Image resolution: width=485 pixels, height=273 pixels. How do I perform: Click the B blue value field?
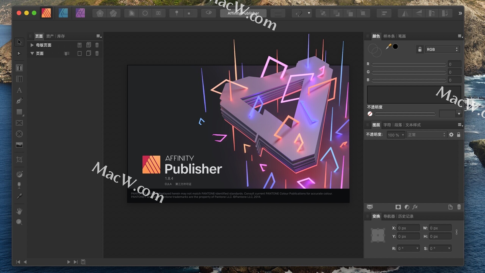454,80
